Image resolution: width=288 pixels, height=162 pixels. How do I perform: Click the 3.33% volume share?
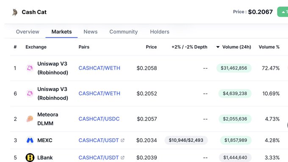[x=272, y=158]
